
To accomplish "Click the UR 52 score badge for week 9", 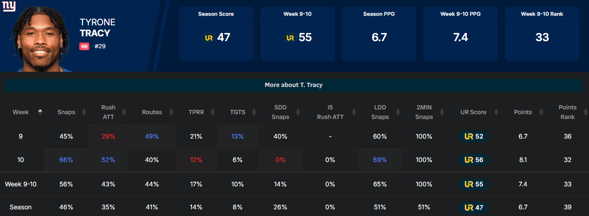I will (474, 137).
